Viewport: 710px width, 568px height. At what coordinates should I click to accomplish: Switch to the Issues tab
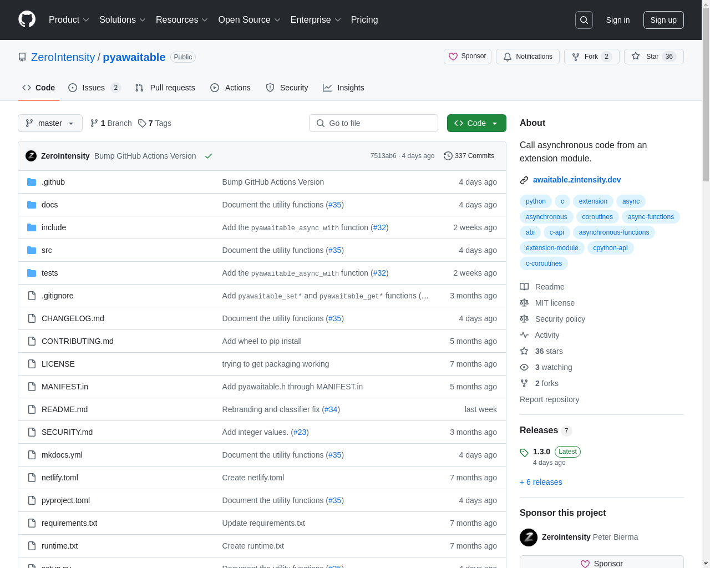tap(94, 88)
